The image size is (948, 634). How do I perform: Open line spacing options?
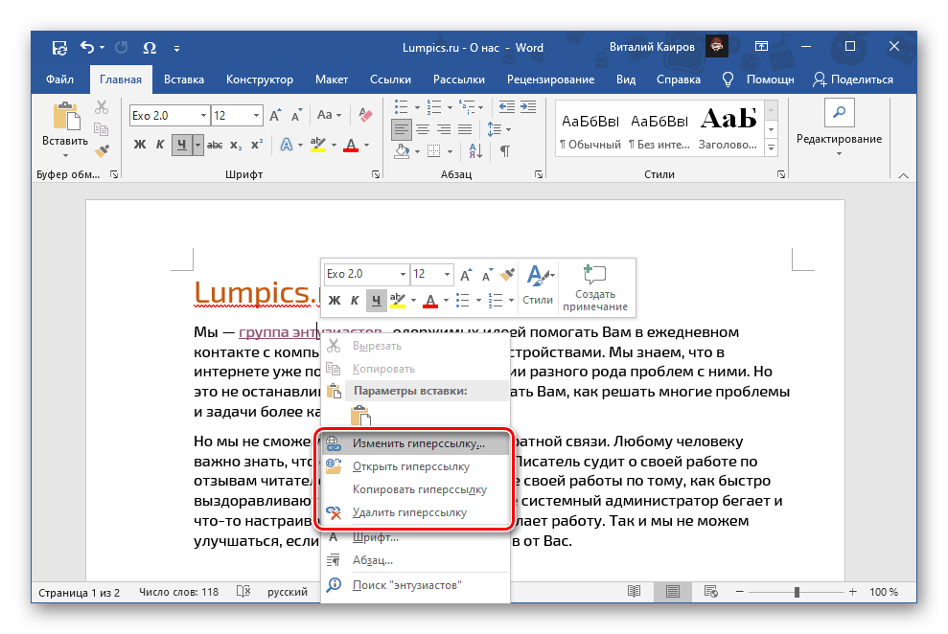498,129
